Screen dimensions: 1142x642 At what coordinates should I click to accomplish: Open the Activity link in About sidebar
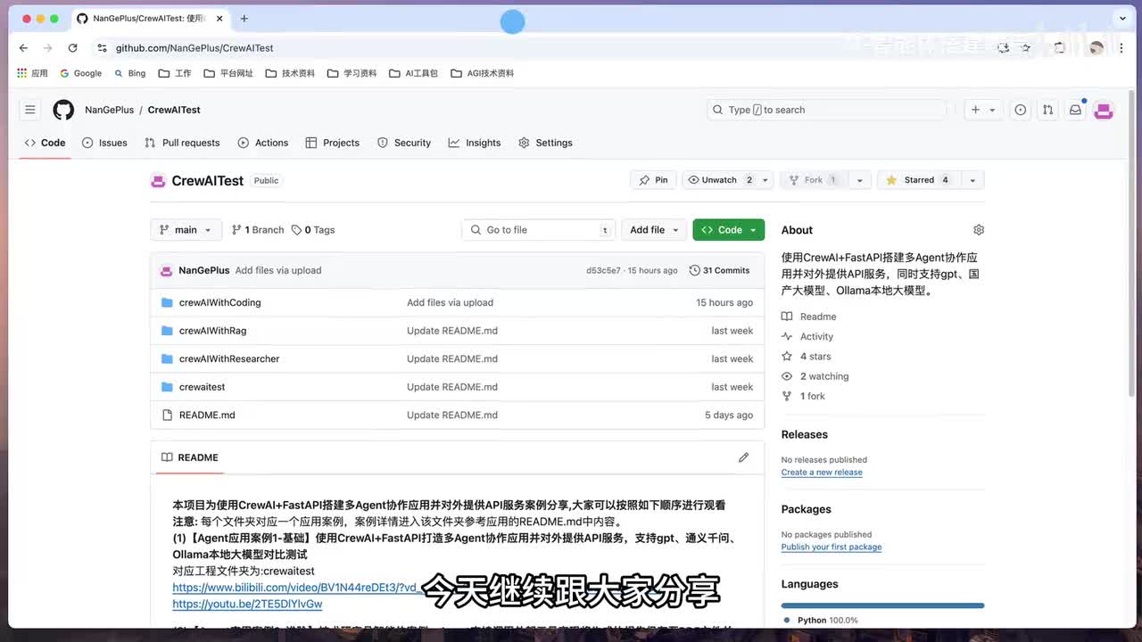(807, 336)
